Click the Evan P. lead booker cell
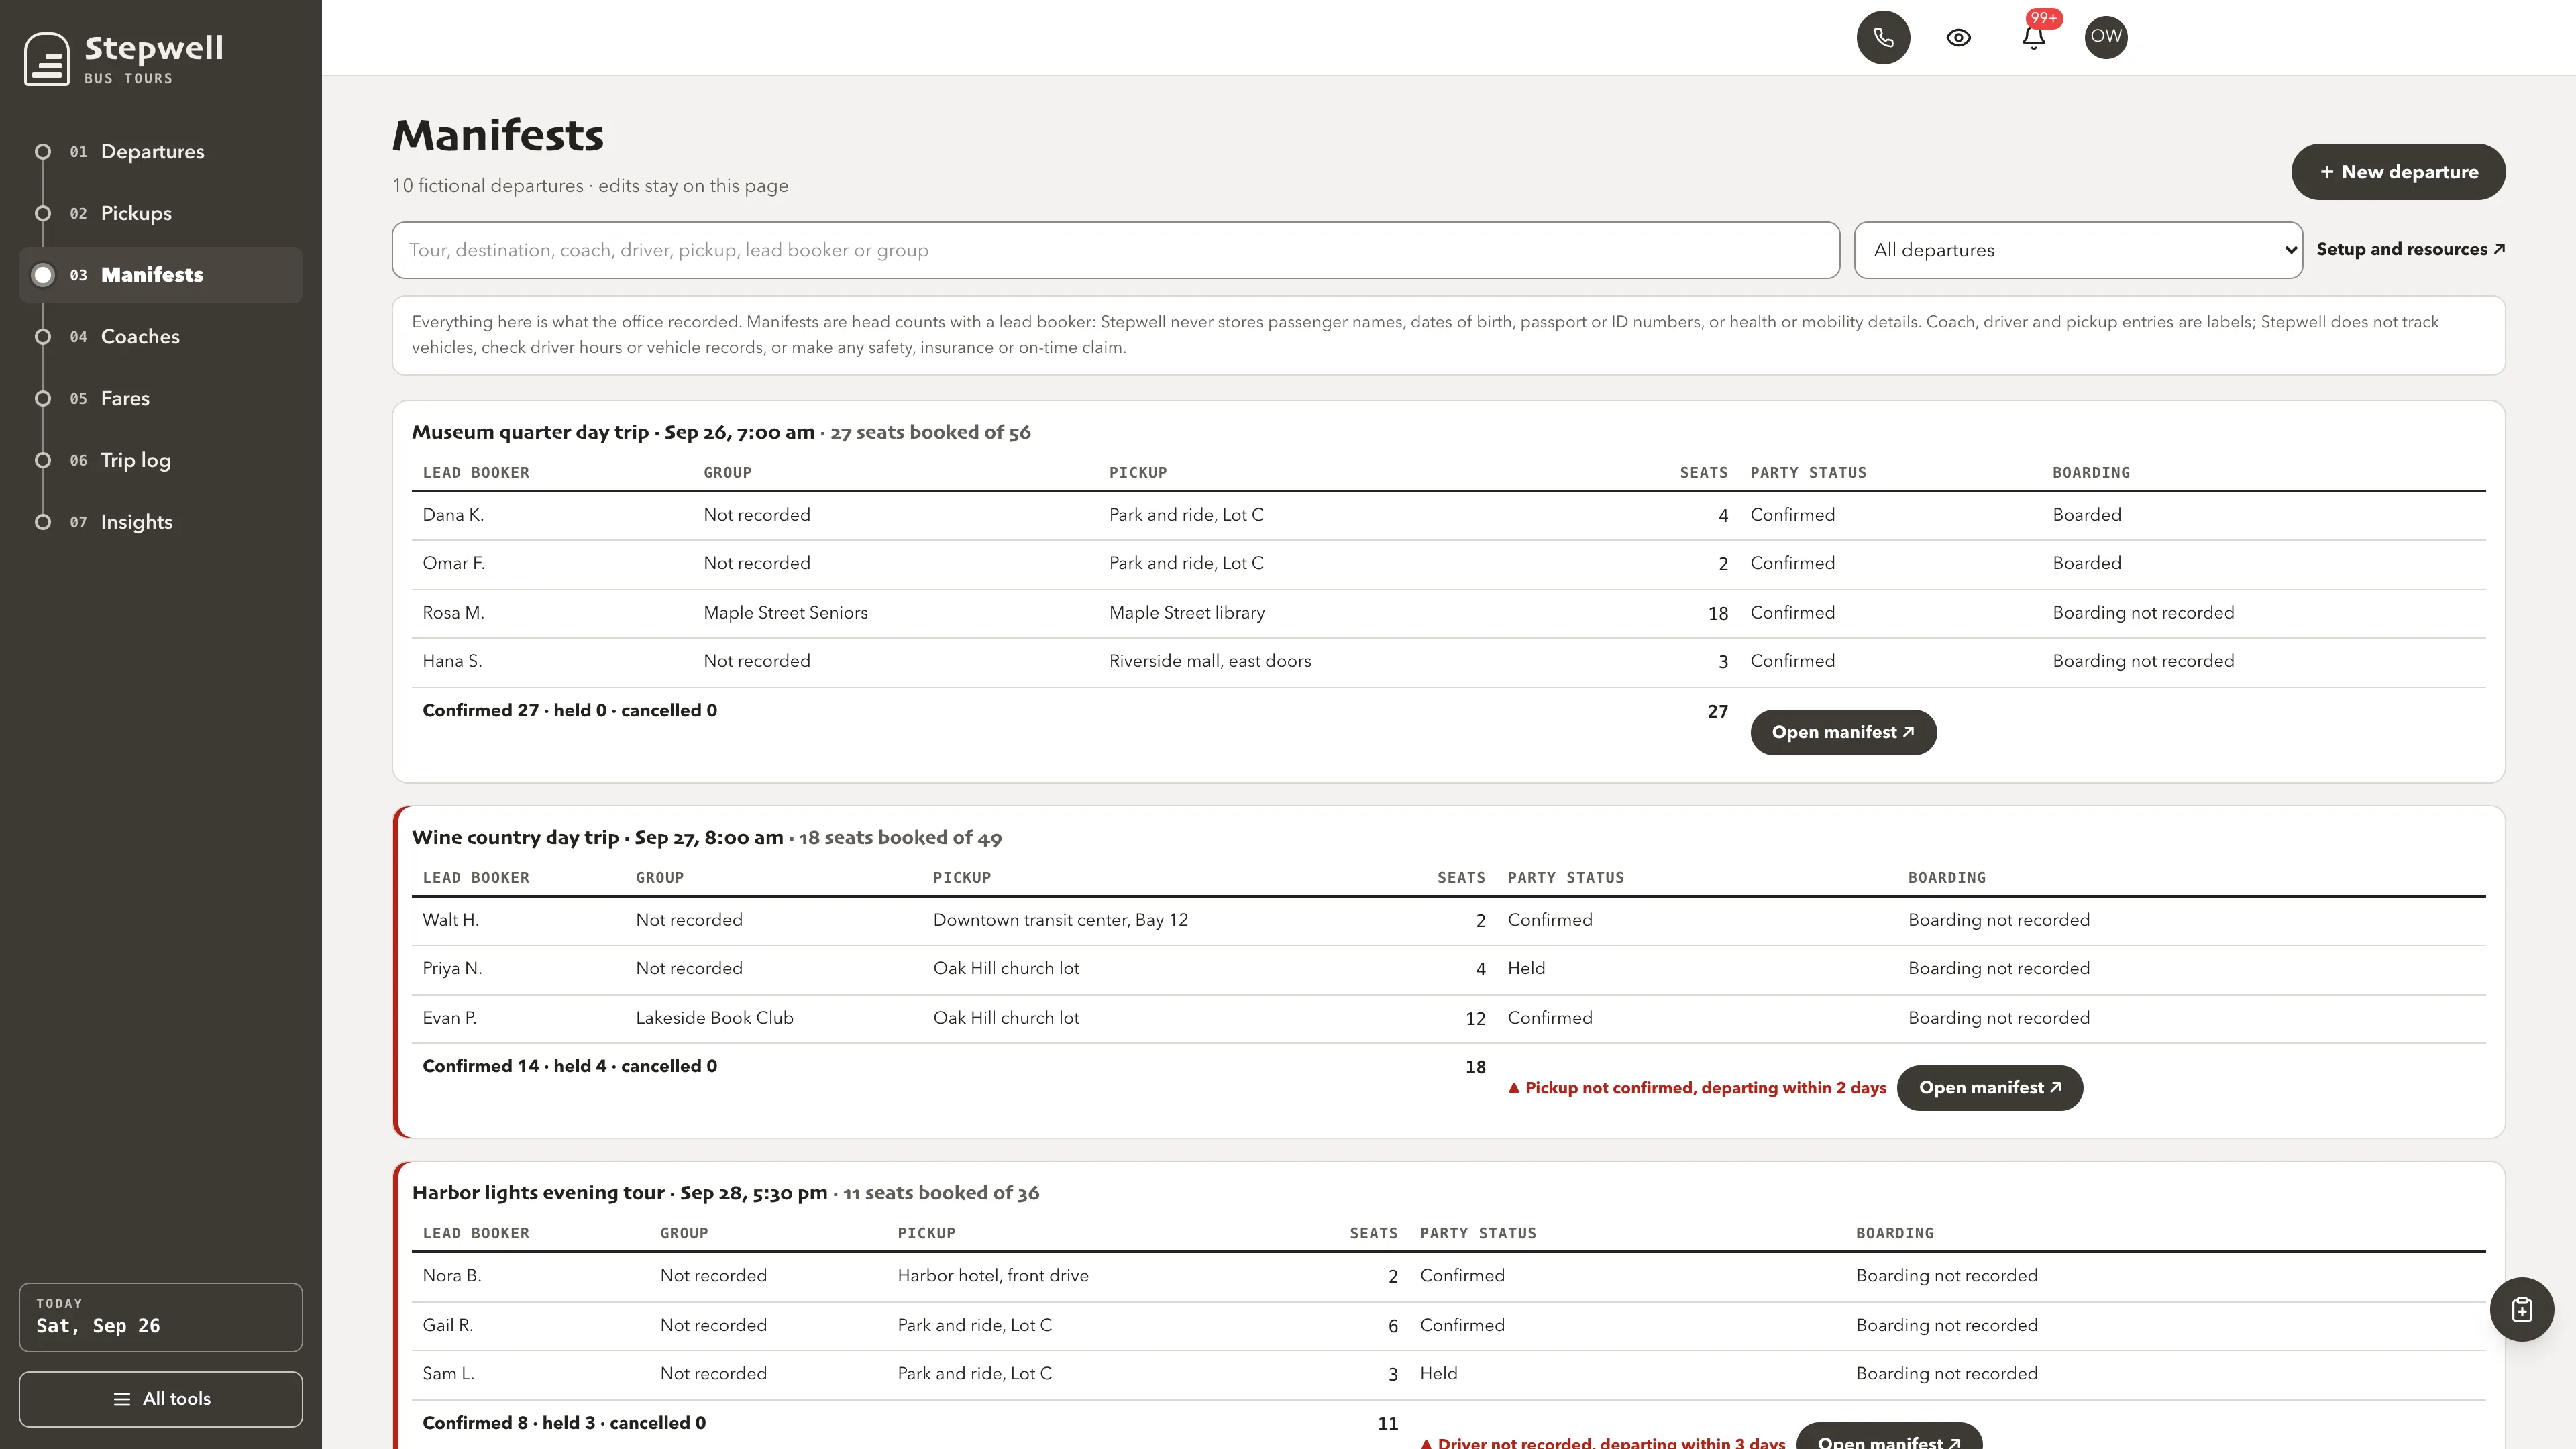 coord(449,1018)
